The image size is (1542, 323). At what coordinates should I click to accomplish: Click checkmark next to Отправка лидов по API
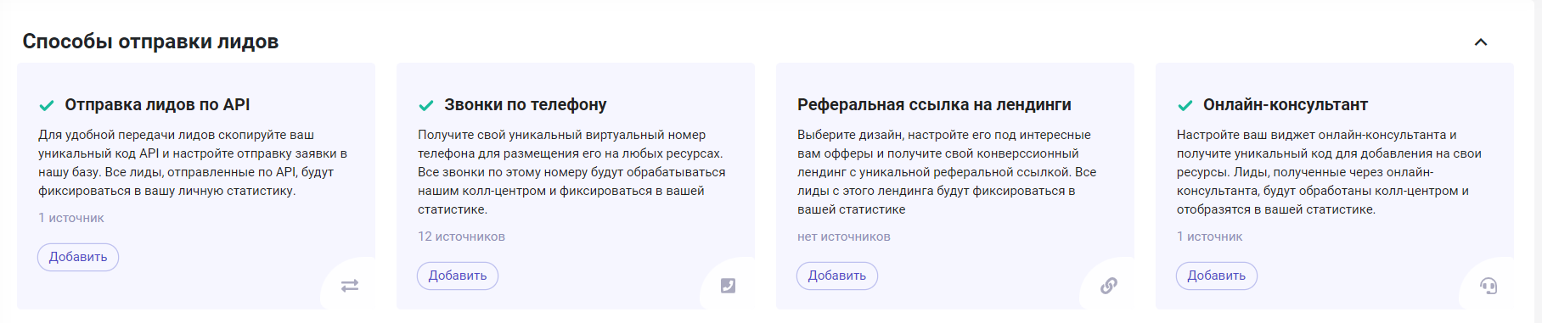pos(47,105)
